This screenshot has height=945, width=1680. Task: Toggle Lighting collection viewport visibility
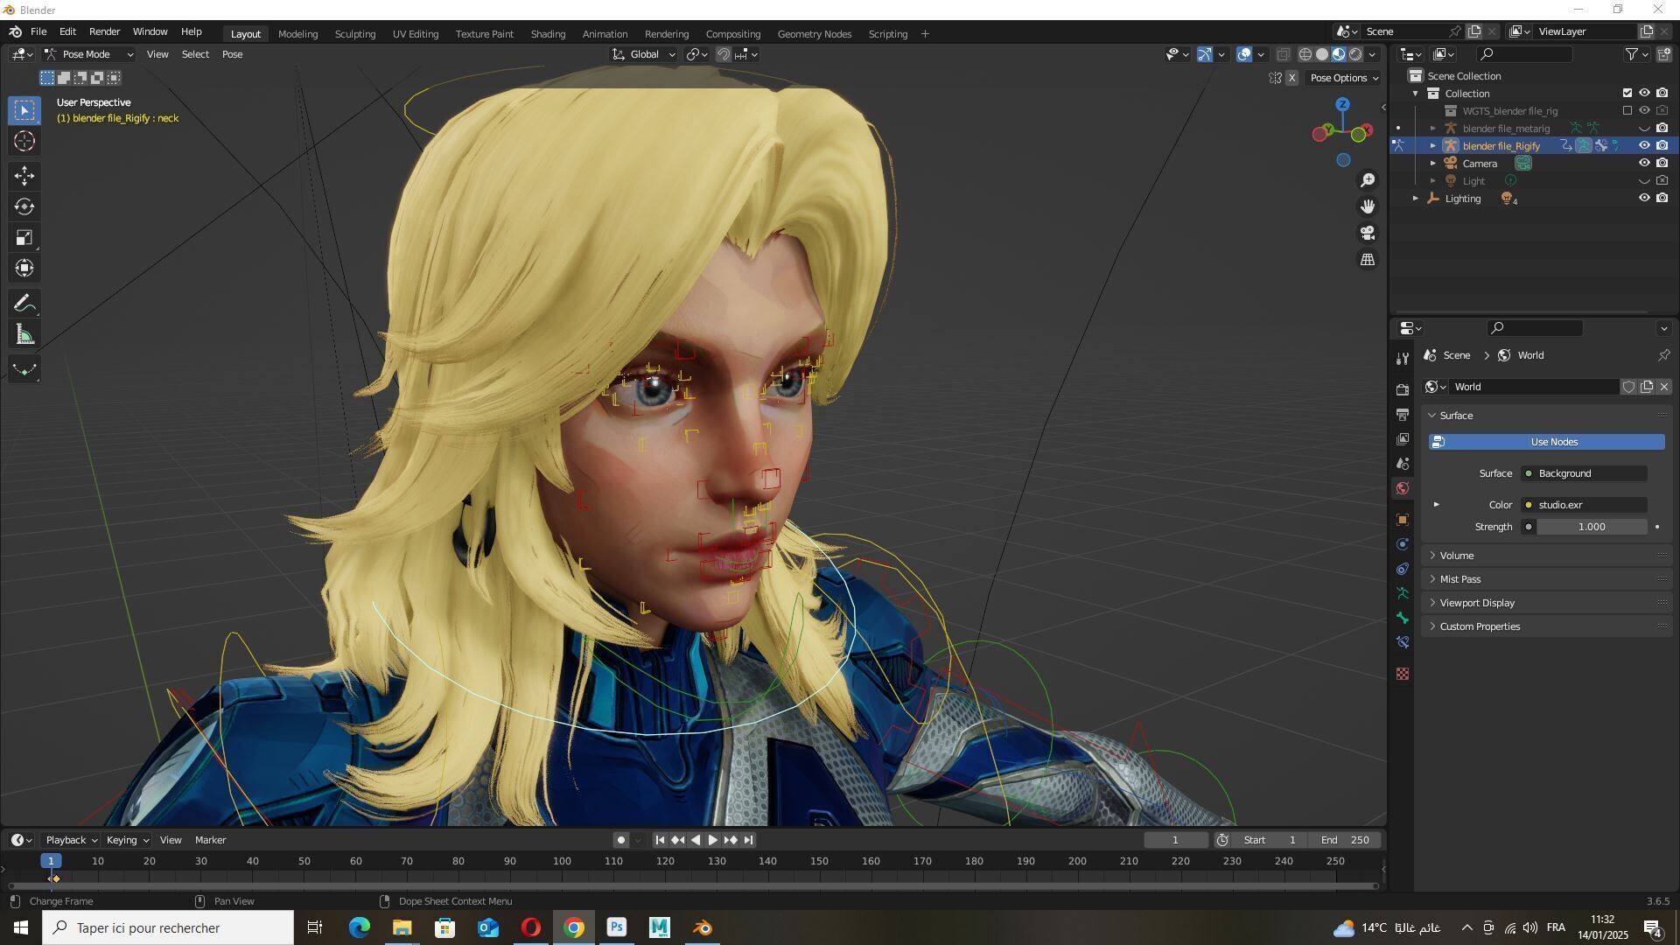[1644, 198]
